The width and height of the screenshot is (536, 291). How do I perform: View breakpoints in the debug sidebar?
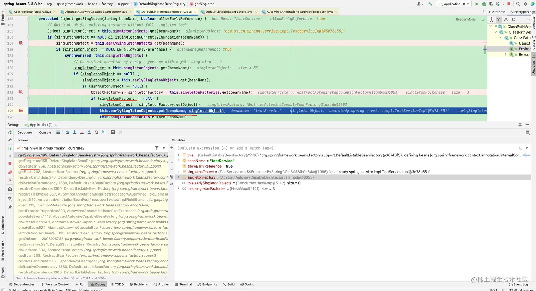[x=10, y=173]
